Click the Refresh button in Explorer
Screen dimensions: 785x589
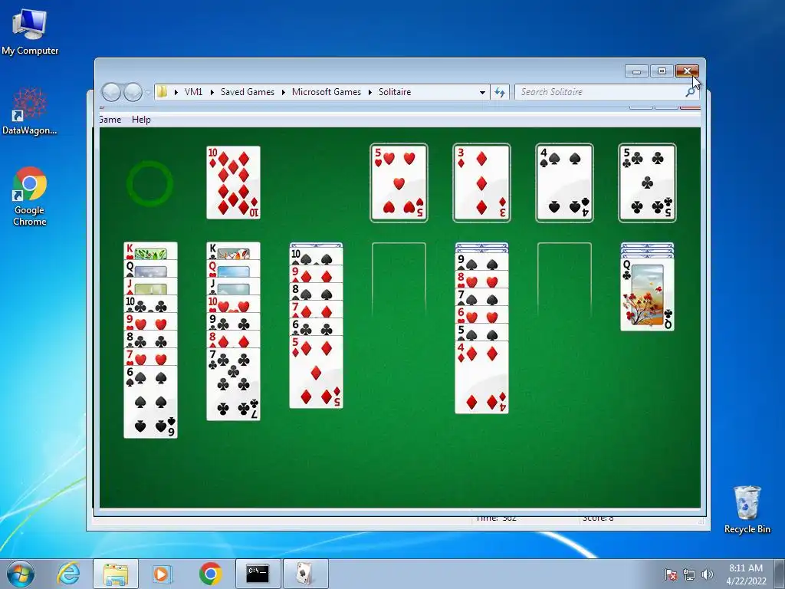[500, 92]
